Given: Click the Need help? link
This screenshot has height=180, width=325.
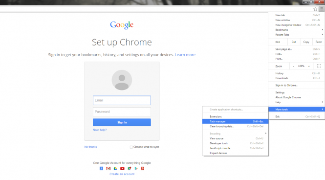Looking at the screenshot, I should pyautogui.click(x=100, y=130).
